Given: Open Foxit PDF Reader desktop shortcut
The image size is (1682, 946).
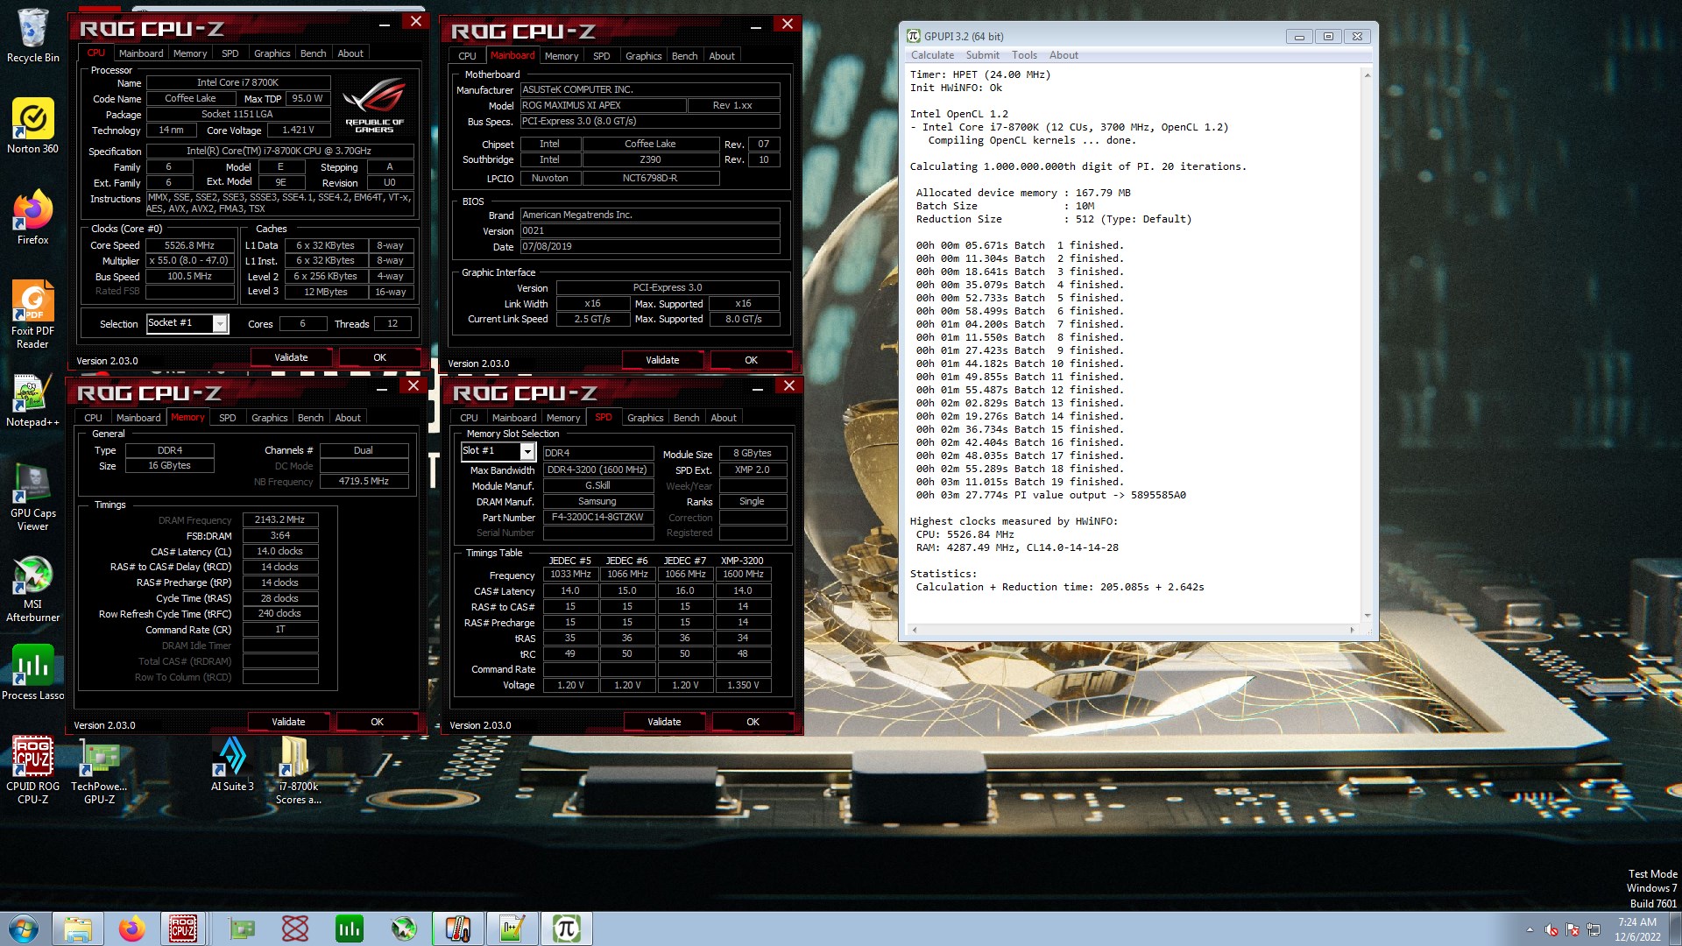Looking at the screenshot, I should tap(32, 314).
